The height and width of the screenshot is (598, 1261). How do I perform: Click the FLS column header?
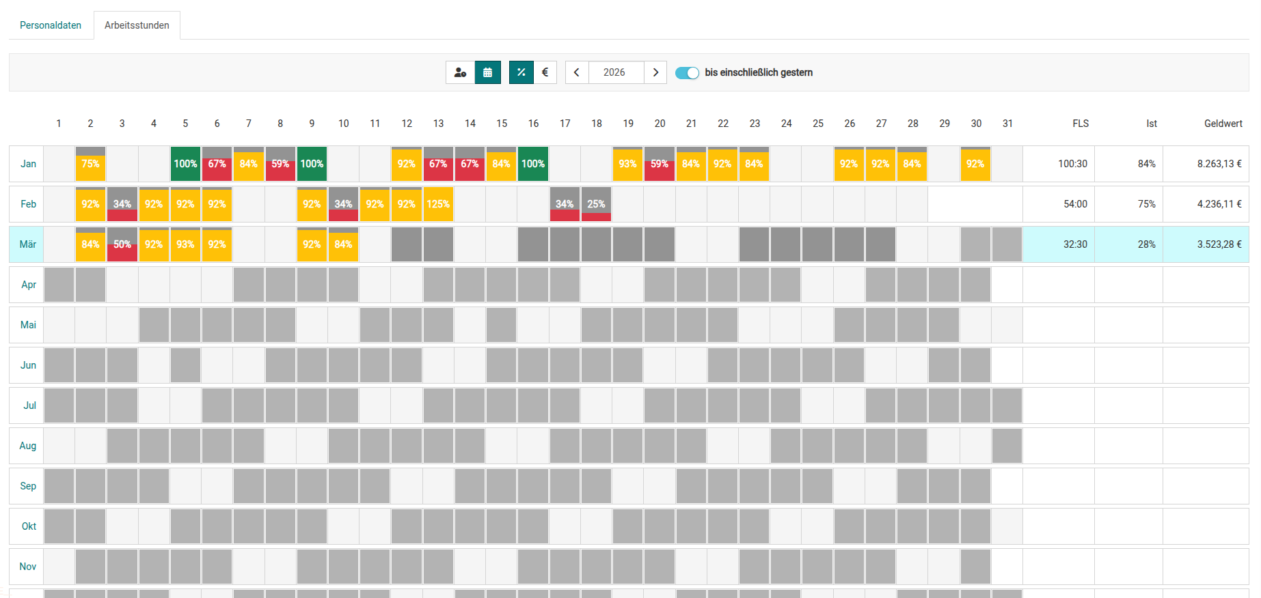[x=1080, y=124]
